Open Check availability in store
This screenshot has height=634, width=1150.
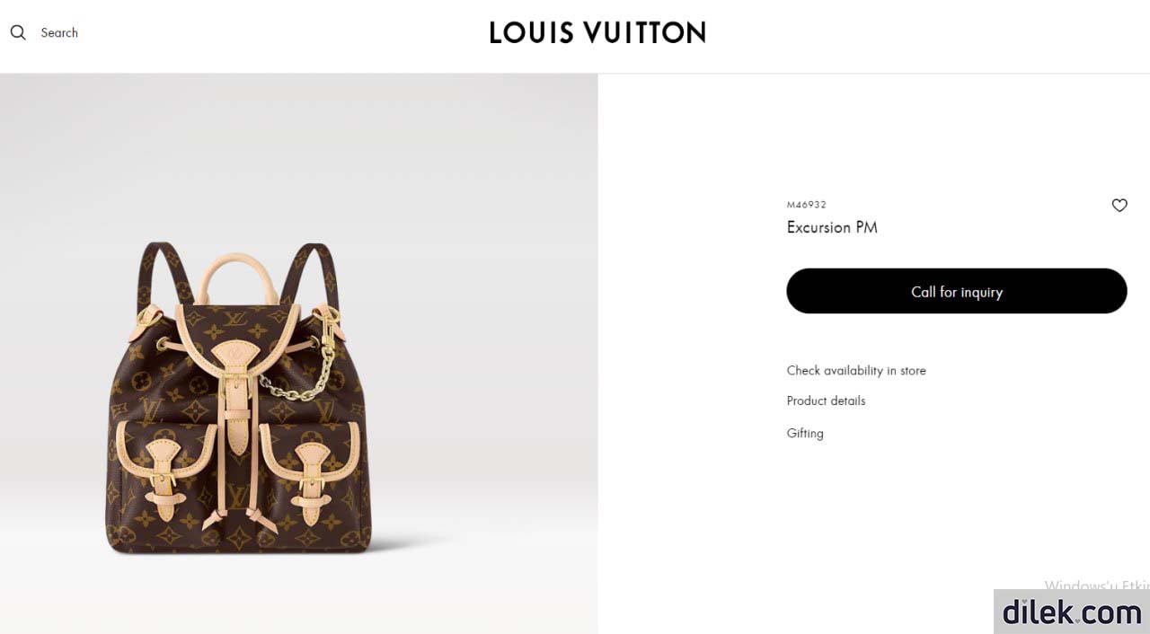click(856, 370)
